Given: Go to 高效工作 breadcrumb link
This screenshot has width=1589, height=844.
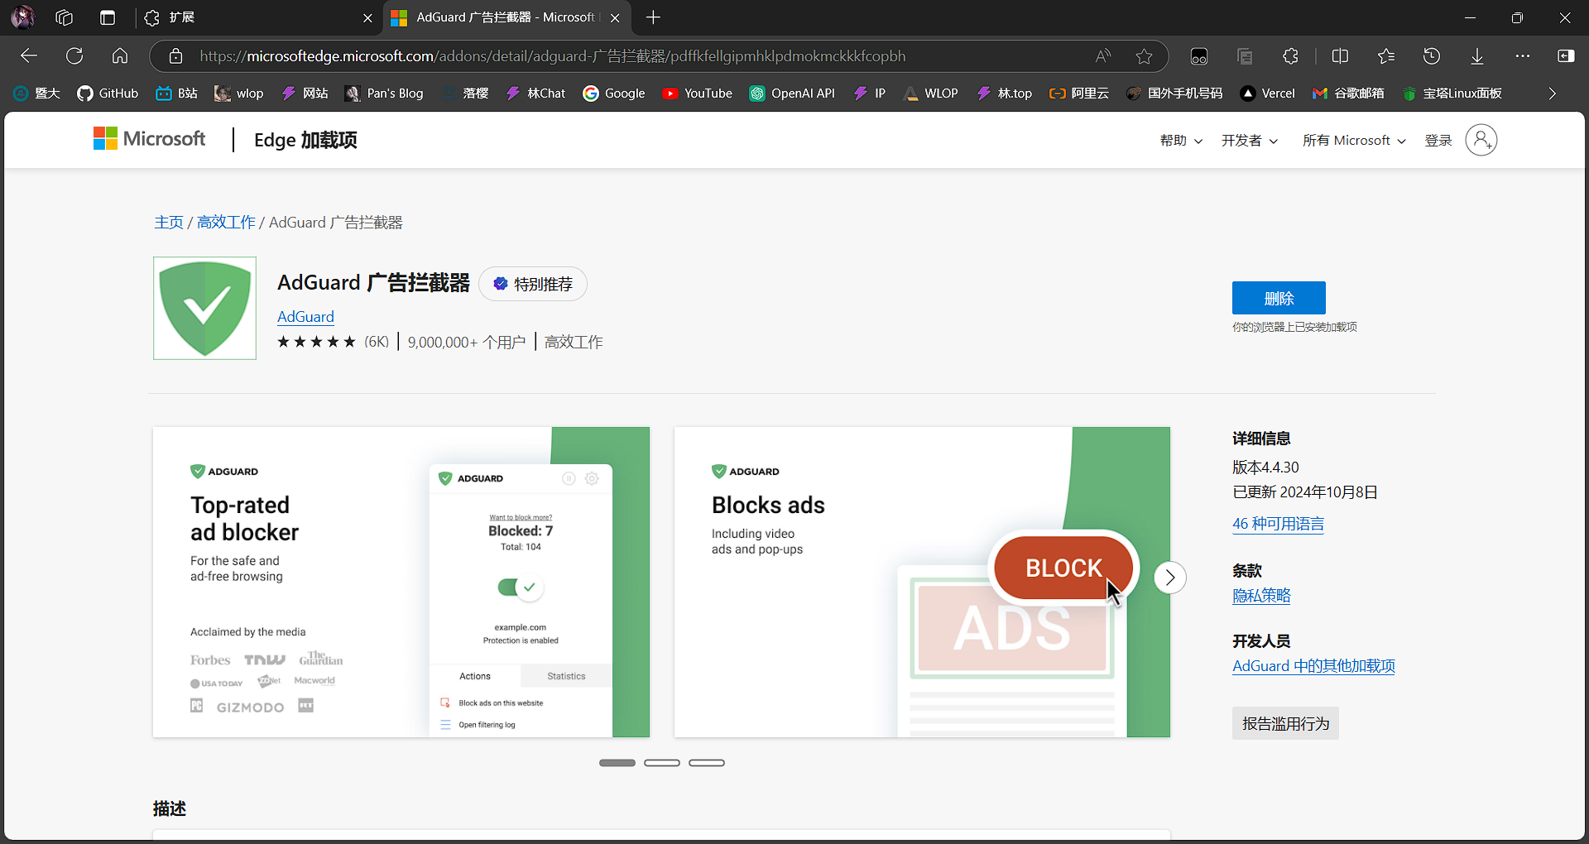Looking at the screenshot, I should tap(226, 223).
